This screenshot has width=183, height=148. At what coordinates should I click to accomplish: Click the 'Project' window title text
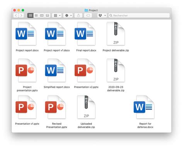tap(93, 10)
